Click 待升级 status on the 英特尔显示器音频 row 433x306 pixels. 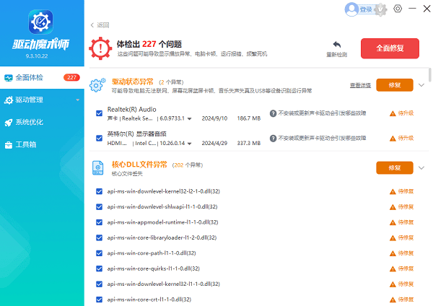(406, 138)
